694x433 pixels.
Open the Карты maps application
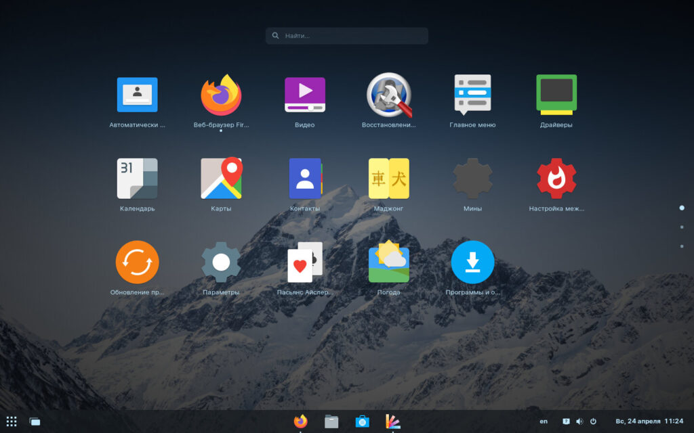[x=221, y=179]
